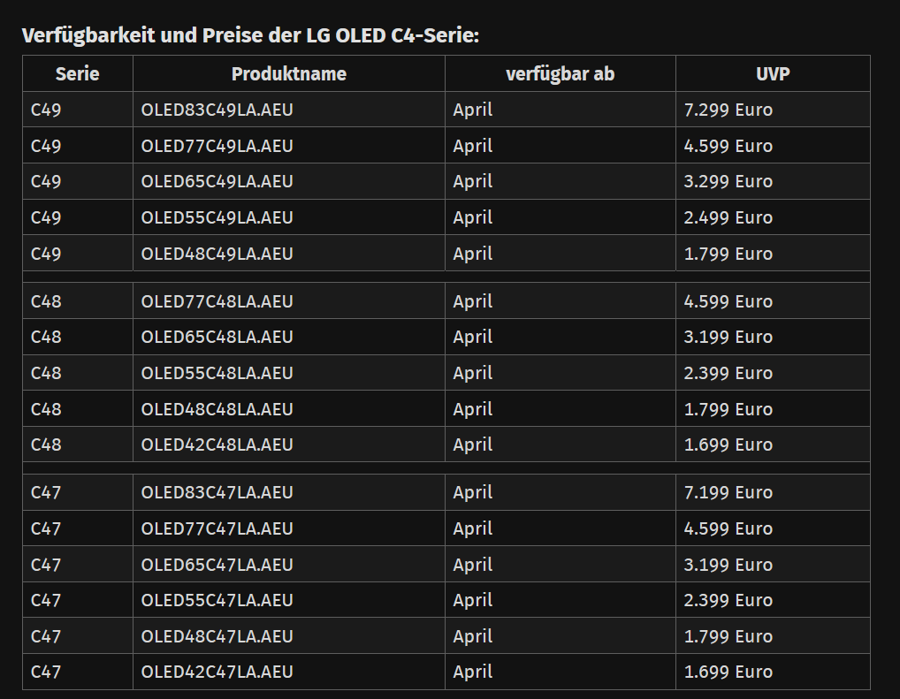Click product OLED42C47LA.AEU
The height and width of the screenshot is (699, 900).
click(217, 672)
